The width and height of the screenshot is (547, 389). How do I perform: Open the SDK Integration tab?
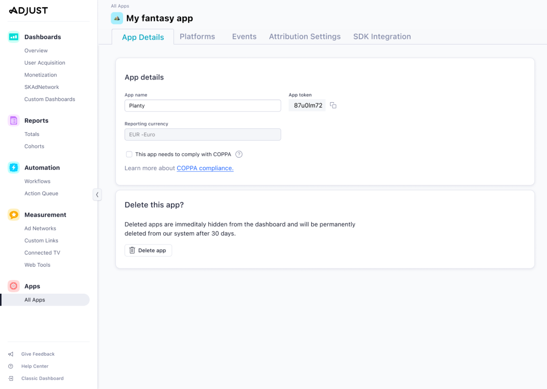coord(382,36)
